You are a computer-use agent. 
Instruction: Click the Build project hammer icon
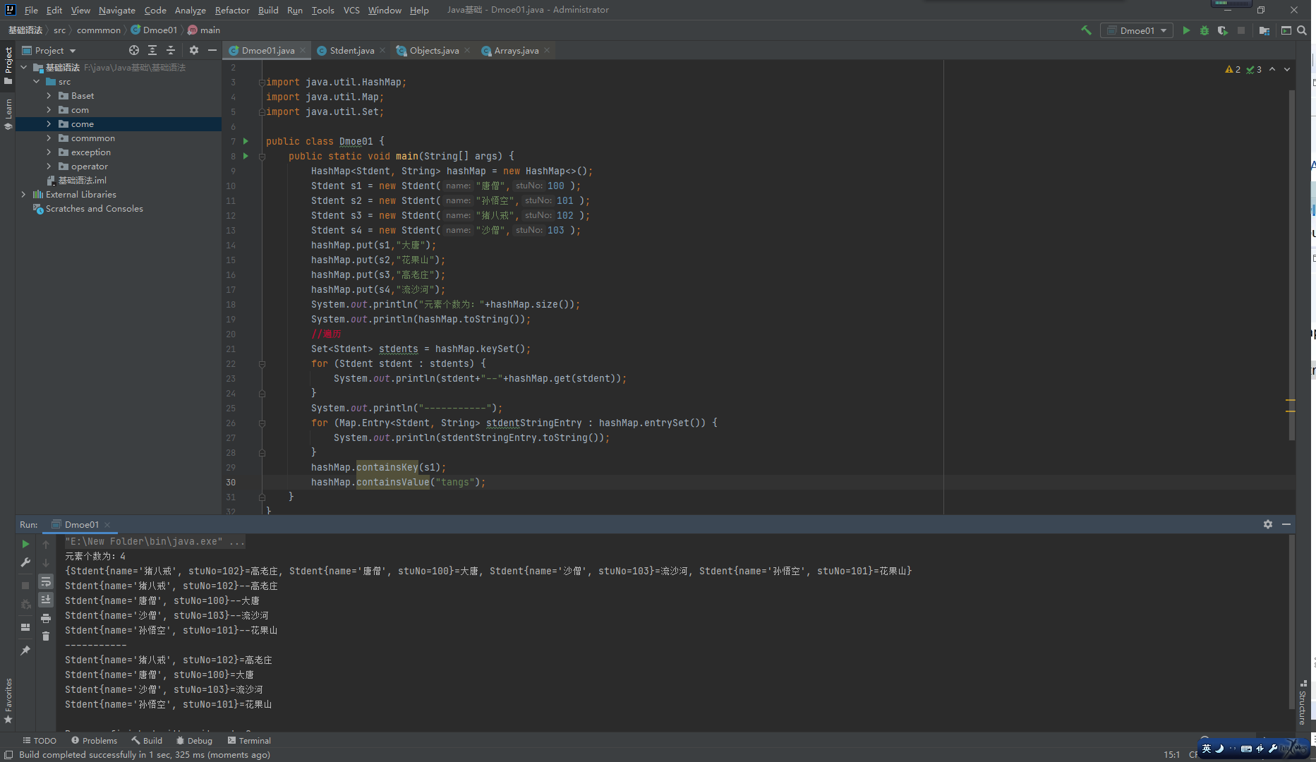click(1086, 30)
